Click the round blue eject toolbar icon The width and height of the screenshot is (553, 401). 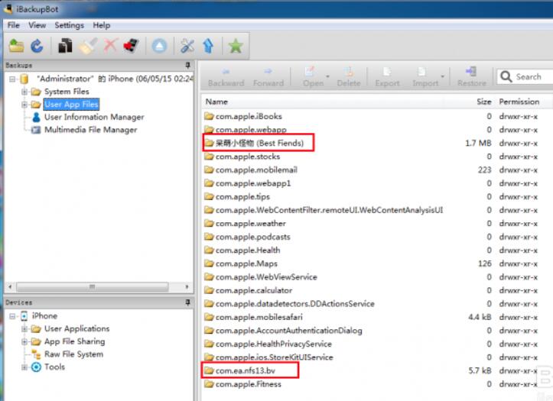[x=159, y=46]
